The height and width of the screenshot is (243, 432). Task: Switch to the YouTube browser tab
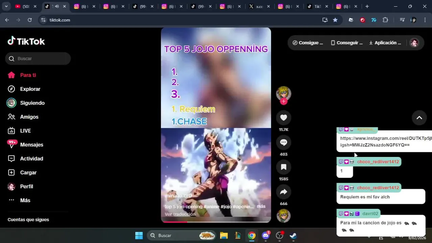(25, 6)
